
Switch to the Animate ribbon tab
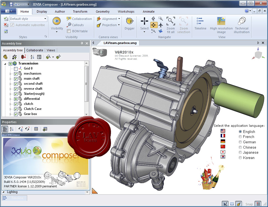[x=148, y=12]
